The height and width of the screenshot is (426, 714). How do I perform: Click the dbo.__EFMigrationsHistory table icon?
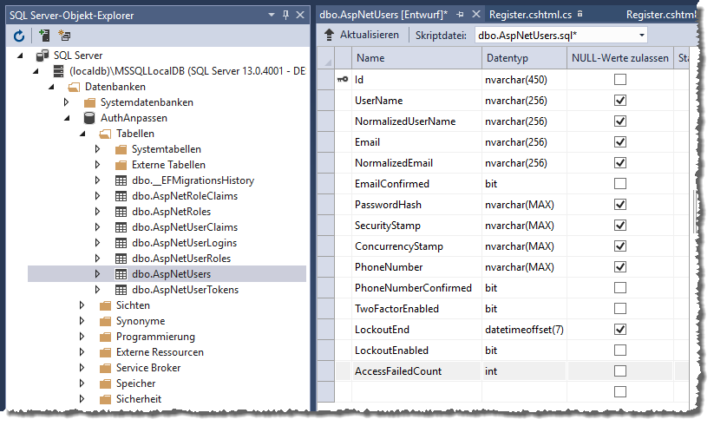click(x=121, y=180)
